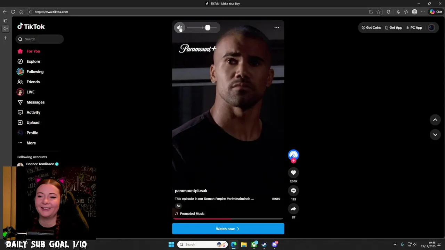Click the PC App download button
Viewport: 445px width, 250px height.
[x=414, y=28]
